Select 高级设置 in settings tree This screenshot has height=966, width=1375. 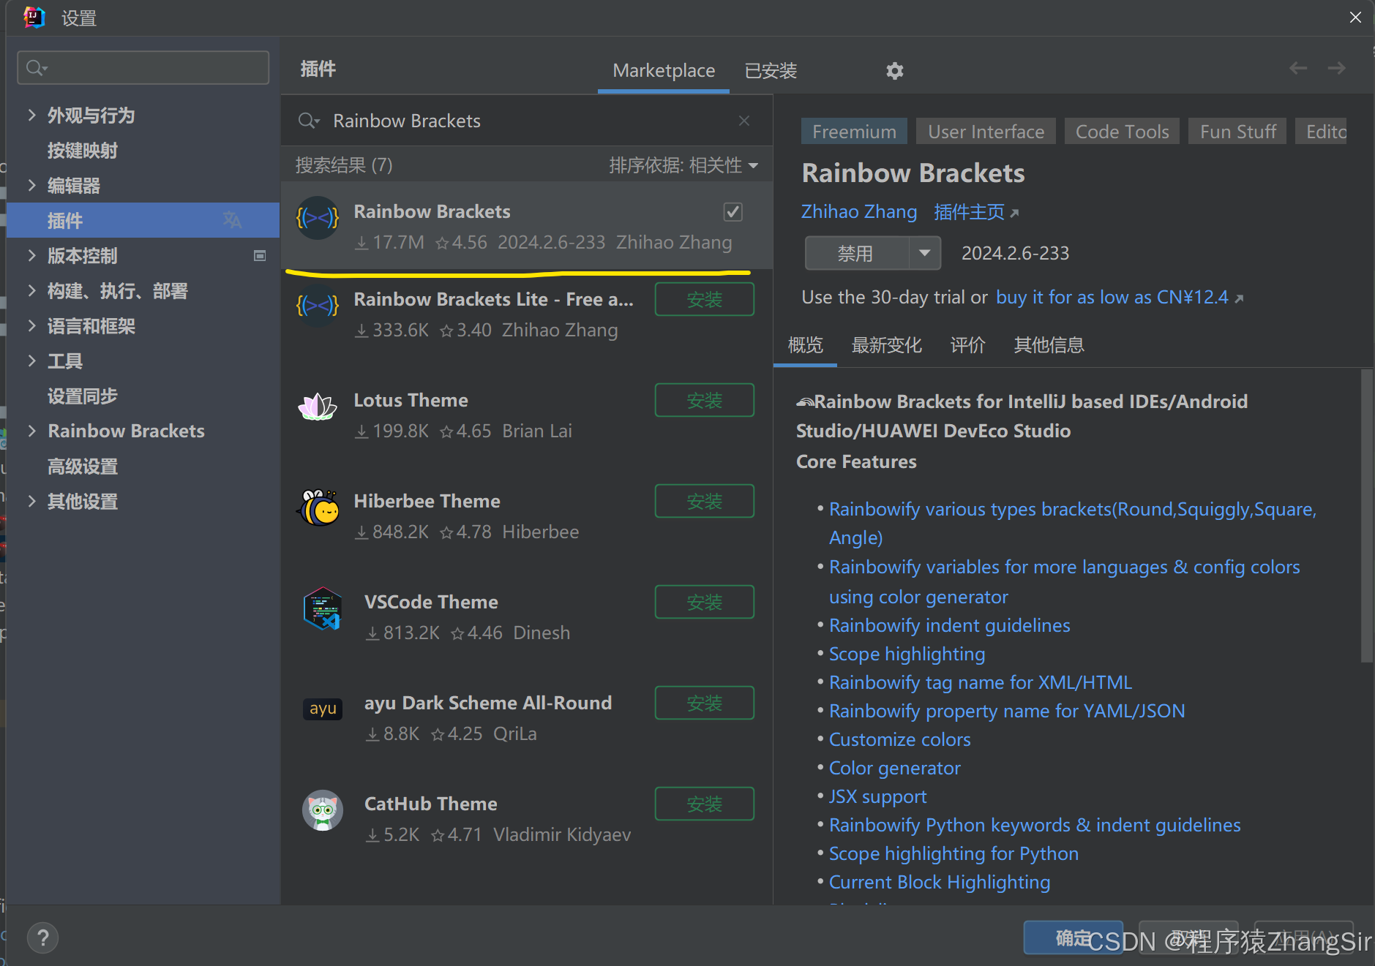point(83,467)
